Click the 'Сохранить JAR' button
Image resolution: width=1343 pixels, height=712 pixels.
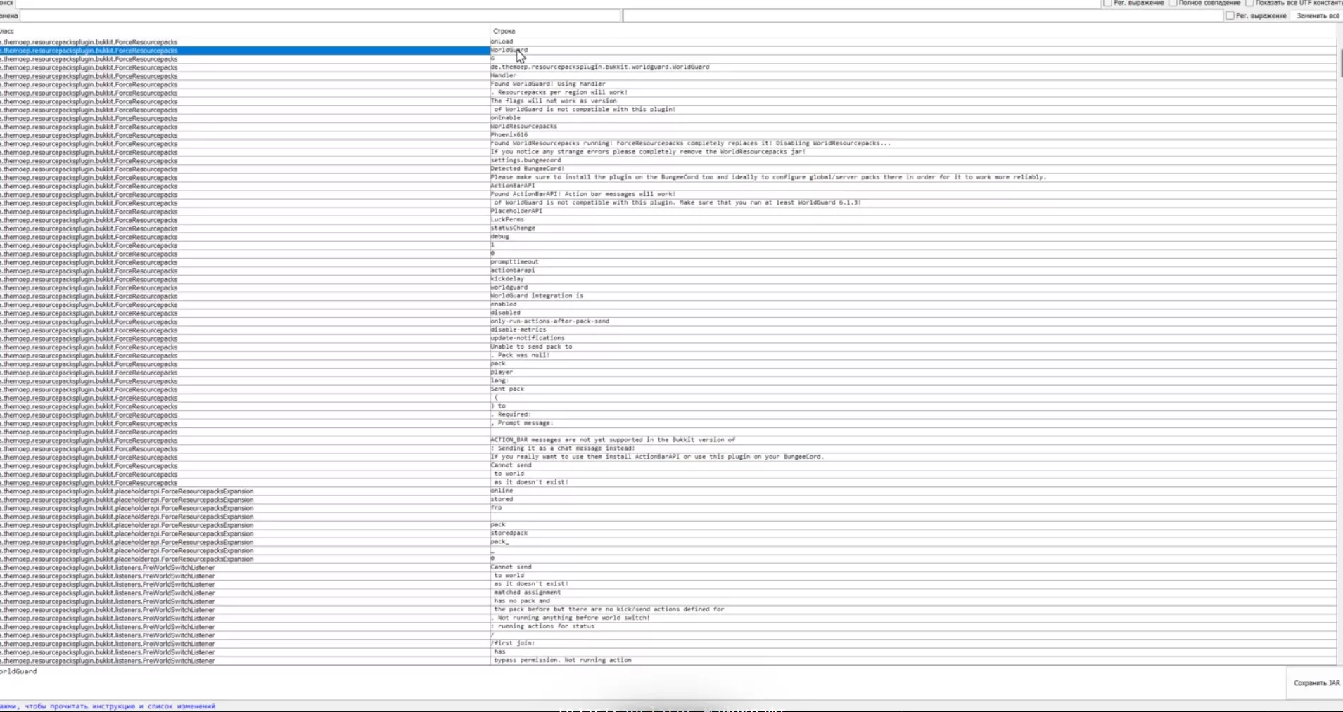1316,683
